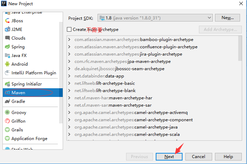
Task: Click the SDK folder icon in combo box
Action: (102, 18)
